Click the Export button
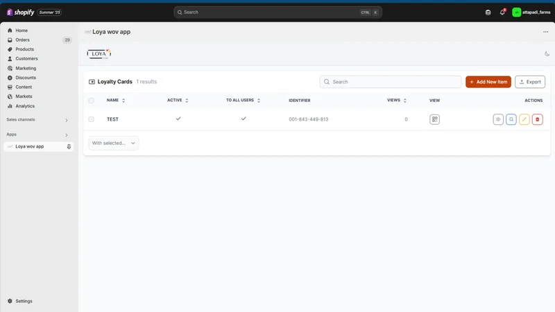The height and width of the screenshot is (312, 555). (x=530, y=82)
